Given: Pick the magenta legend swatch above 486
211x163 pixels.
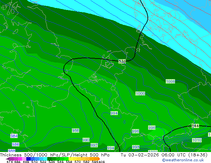Looking at the screenshot, I should 20,159.
